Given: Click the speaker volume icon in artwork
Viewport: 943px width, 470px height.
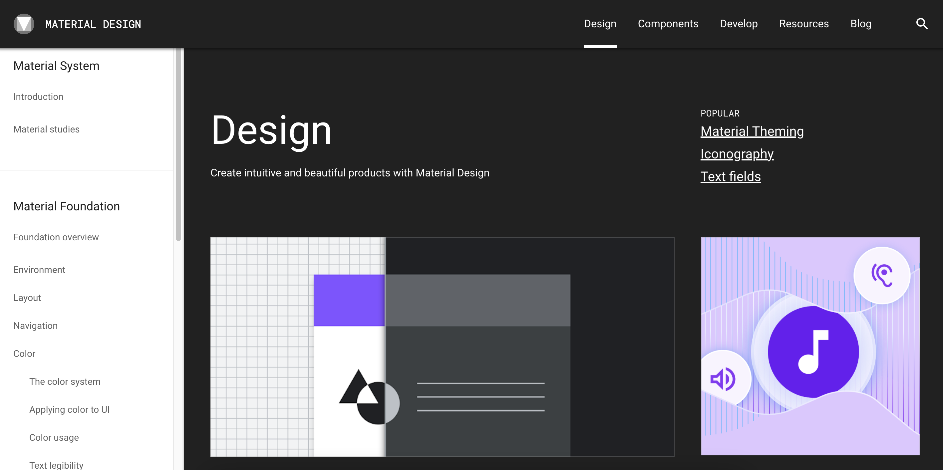Looking at the screenshot, I should click(x=722, y=379).
